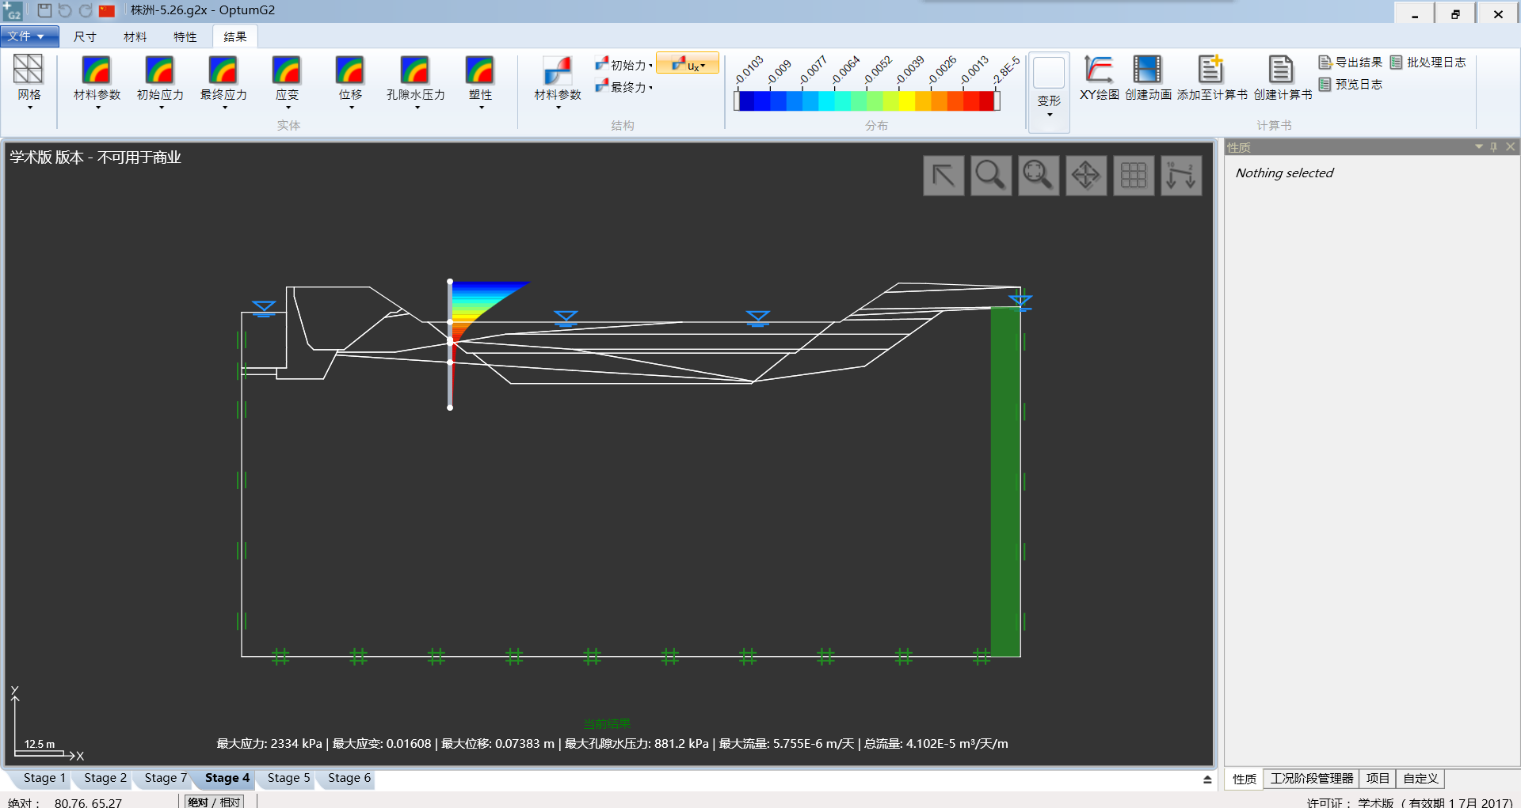Image resolution: width=1521 pixels, height=808 pixels.
Task: Toggle the highlighted ux result button
Action: (688, 63)
